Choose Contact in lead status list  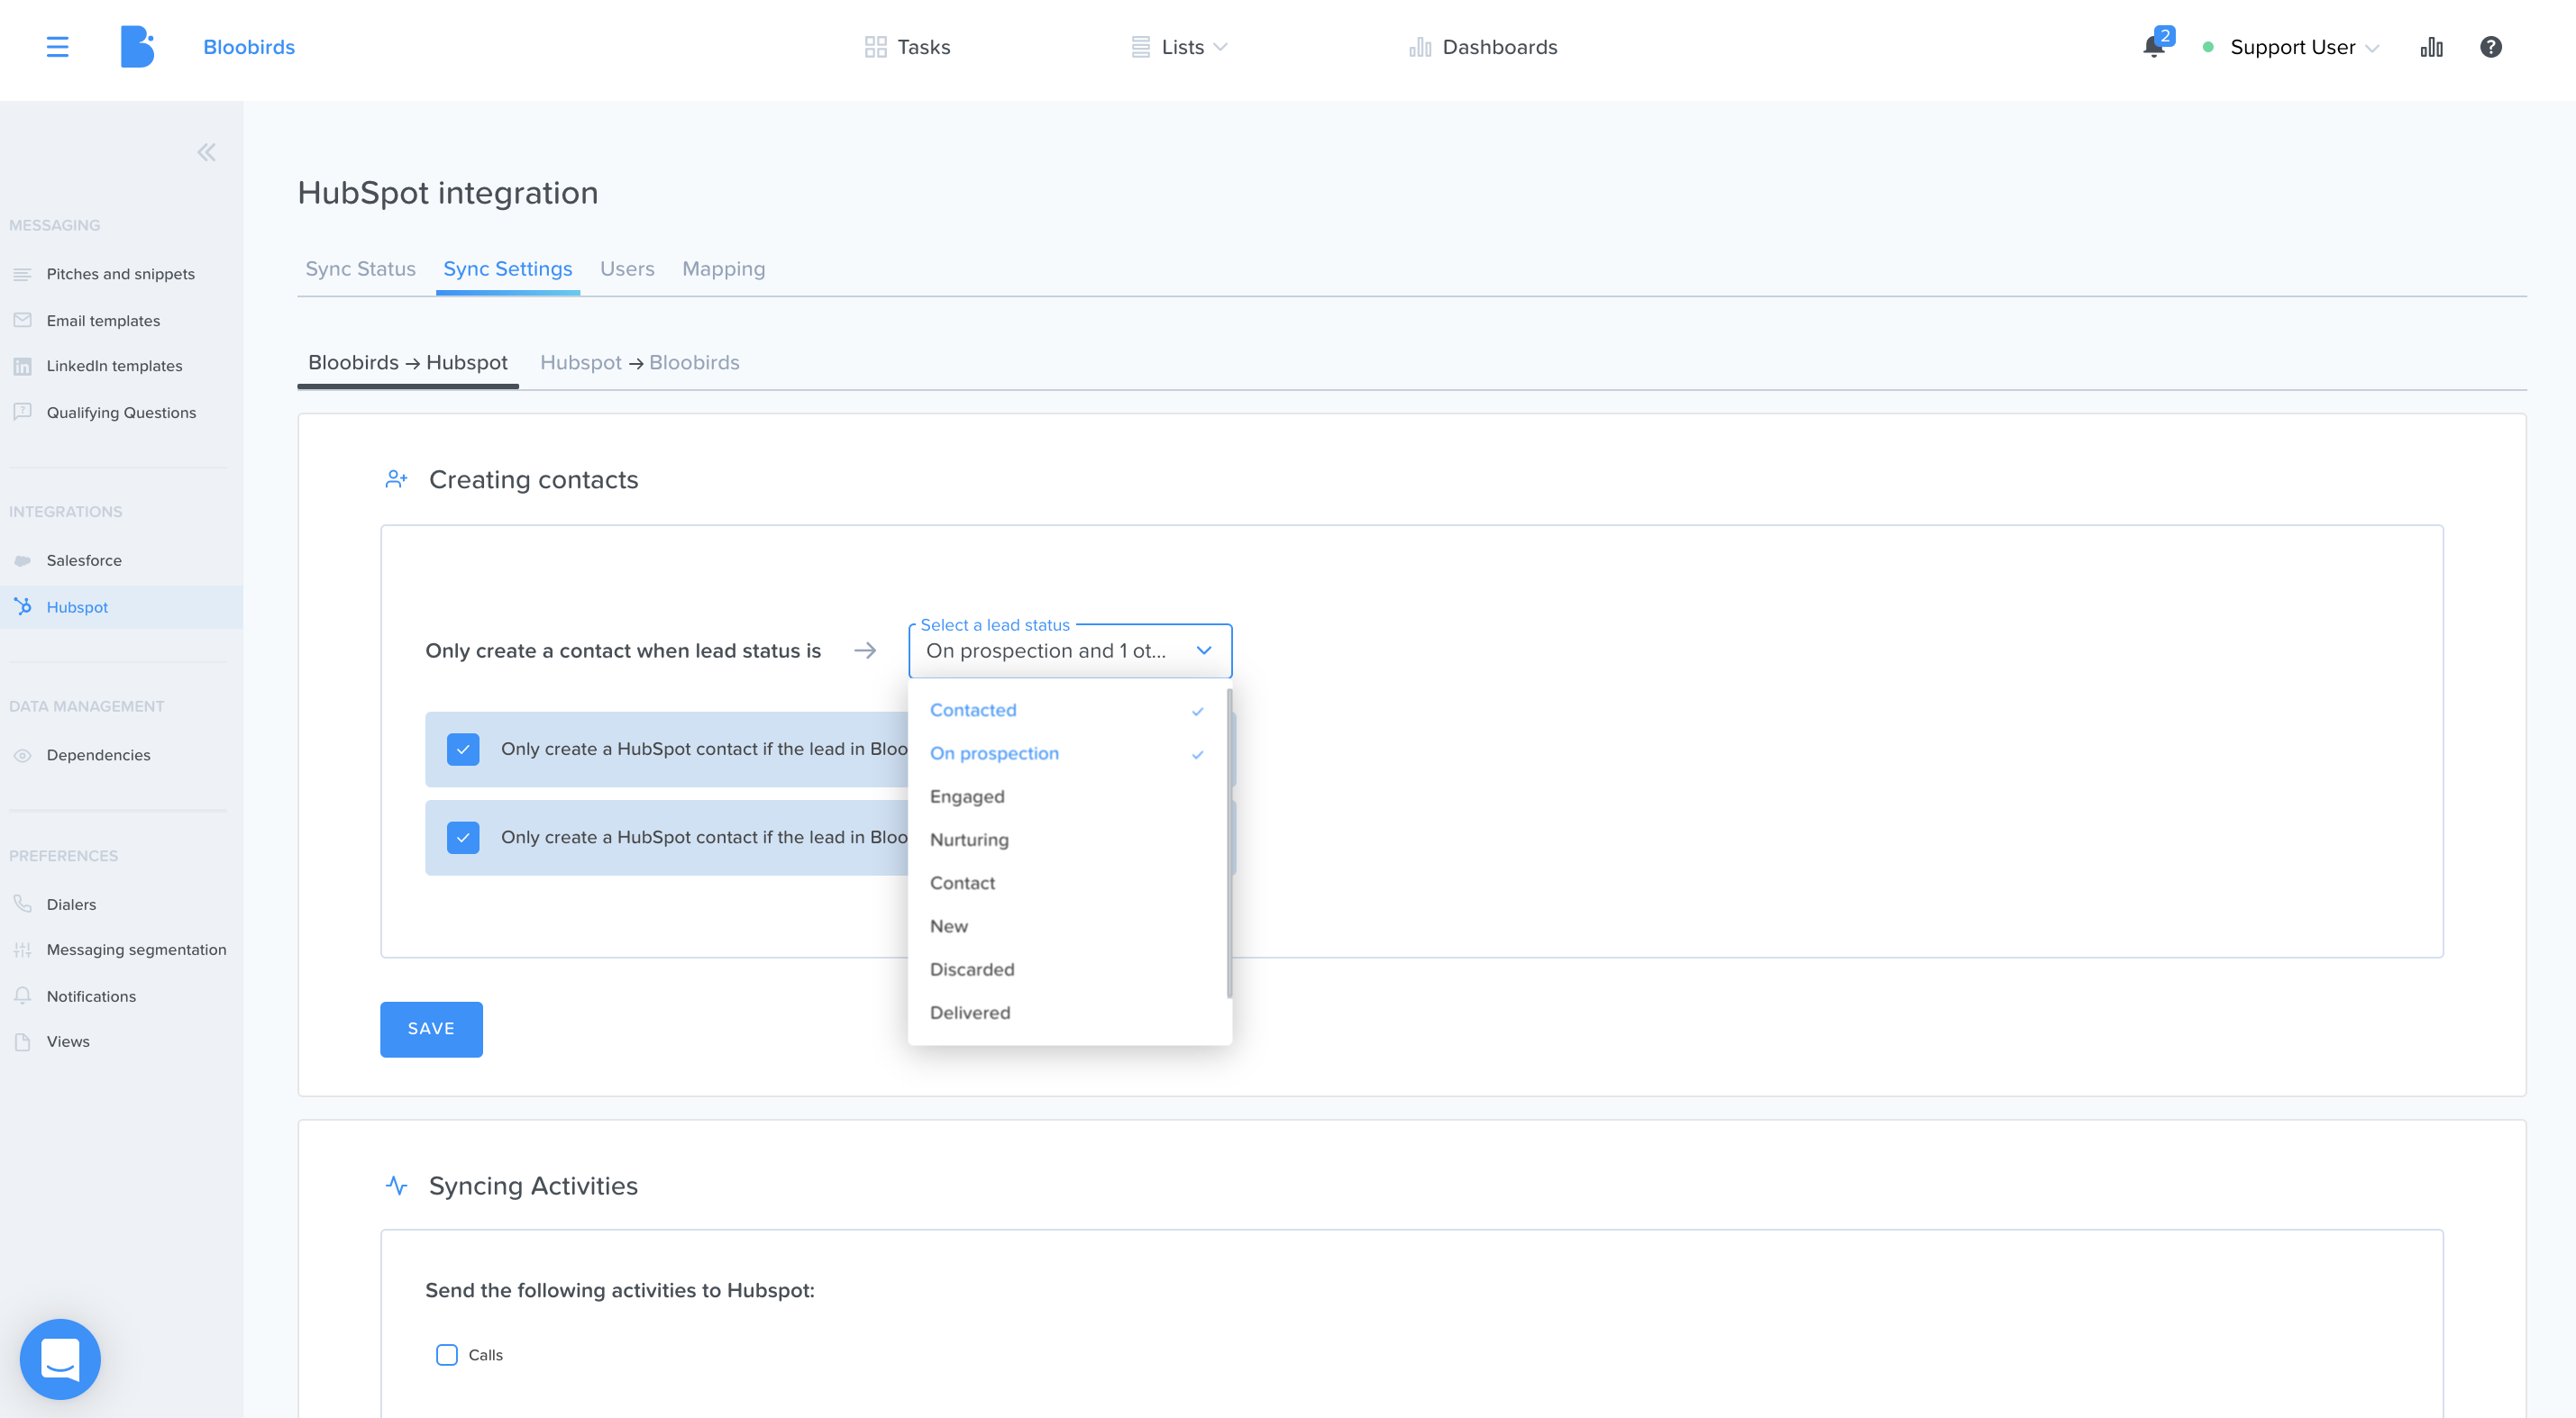point(1067,884)
